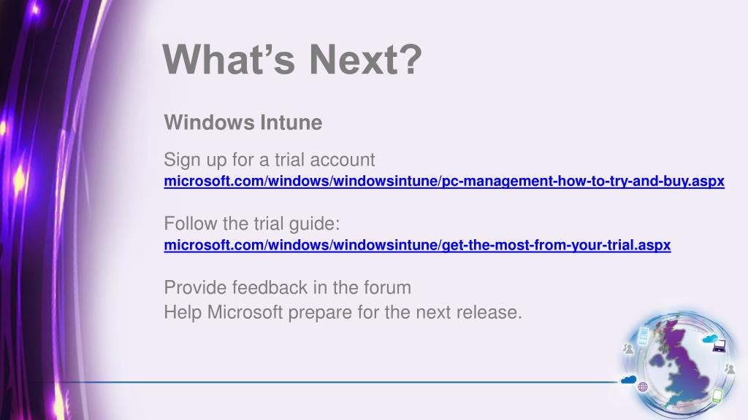Click the "Help Microsoft prepare for the next release" line
This screenshot has height=420, width=748.
tap(343, 312)
